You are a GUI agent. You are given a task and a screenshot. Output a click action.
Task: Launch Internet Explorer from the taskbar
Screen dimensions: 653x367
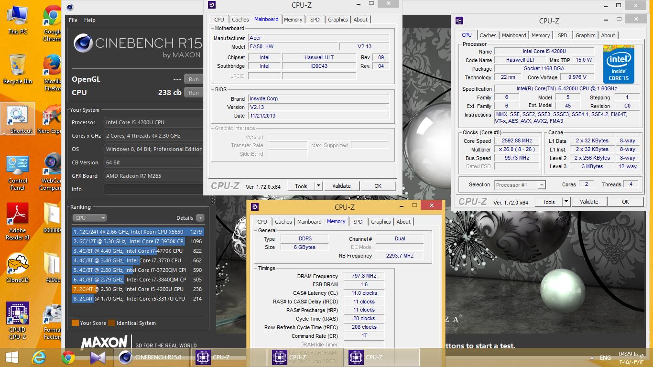38,357
